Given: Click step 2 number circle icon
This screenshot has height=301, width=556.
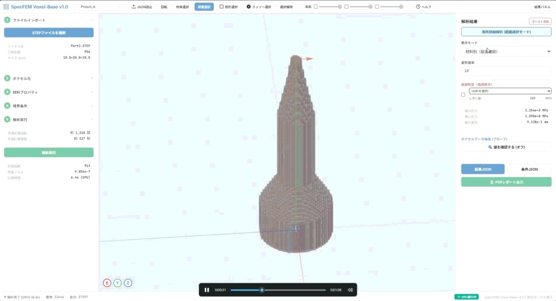Looking at the screenshot, I should click(7, 78).
